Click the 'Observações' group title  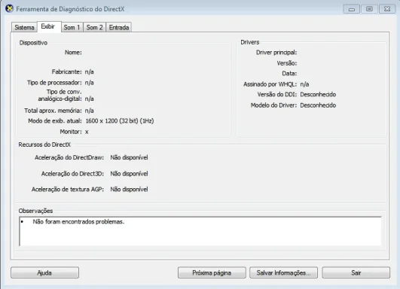point(35,211)
